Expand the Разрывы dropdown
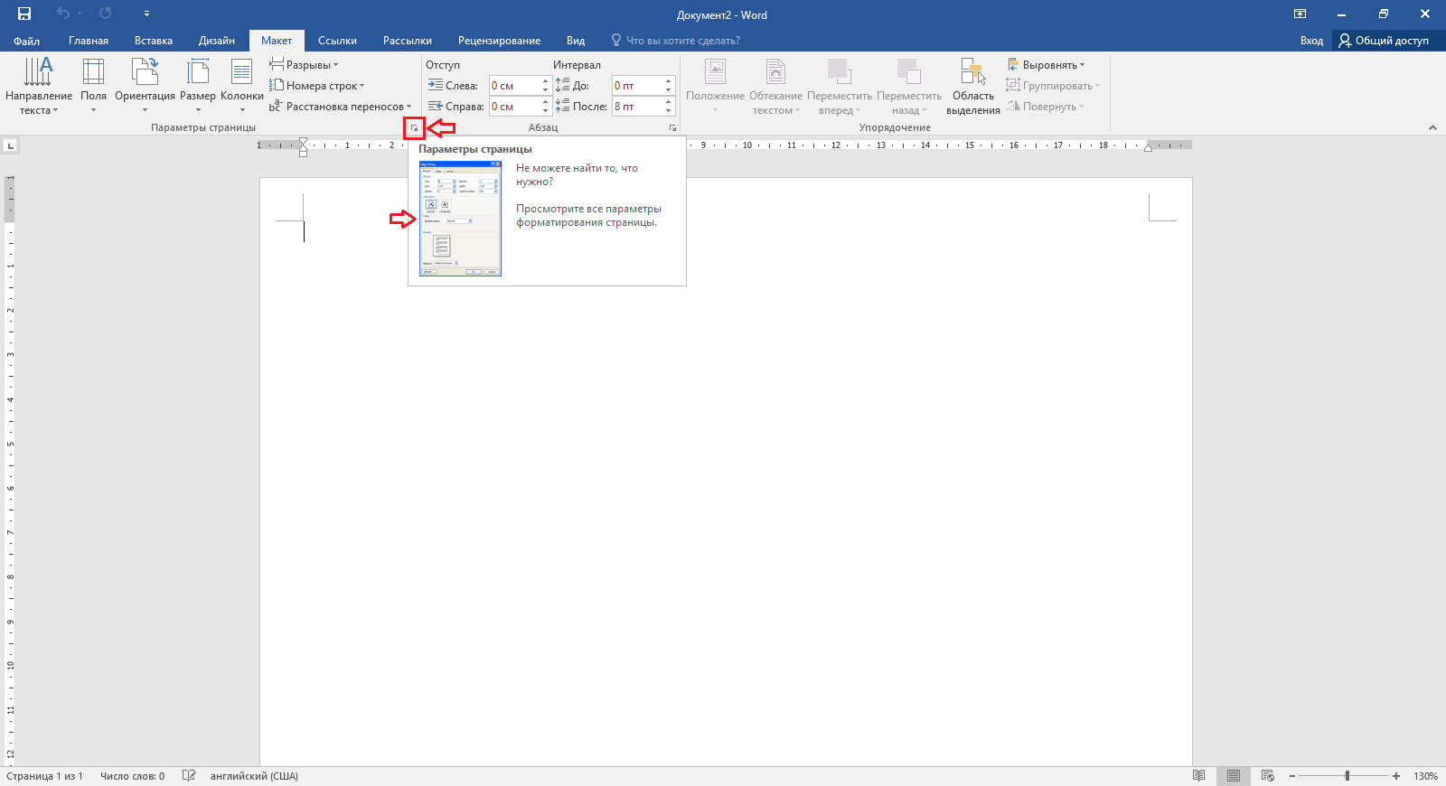1446x786 pixels. pos(304,65)
